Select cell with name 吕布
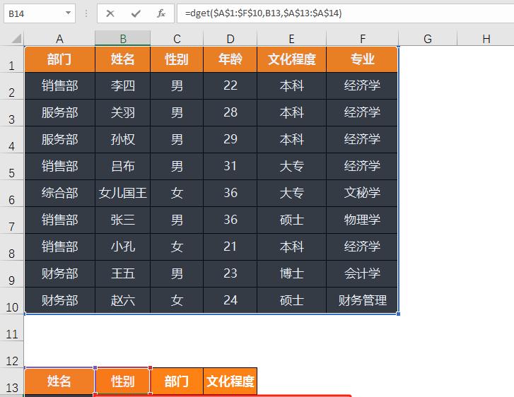The height and width of the screenshot is (397, 514). tap(122, 167)
